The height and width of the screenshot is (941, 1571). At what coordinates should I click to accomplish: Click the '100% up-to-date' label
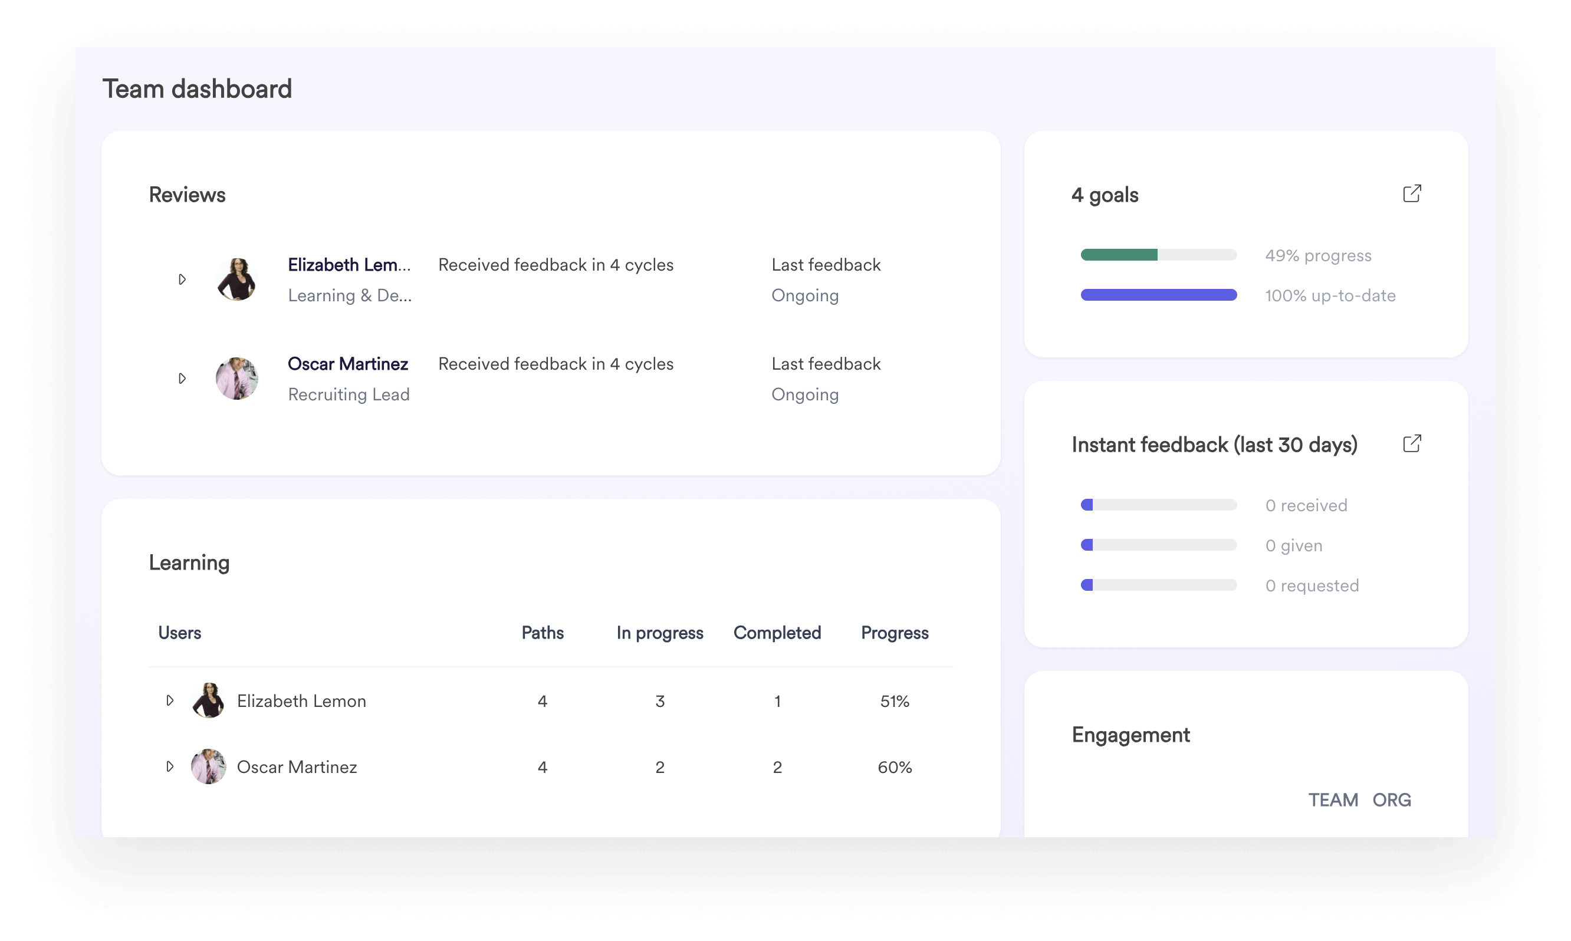pos(1330,295)
